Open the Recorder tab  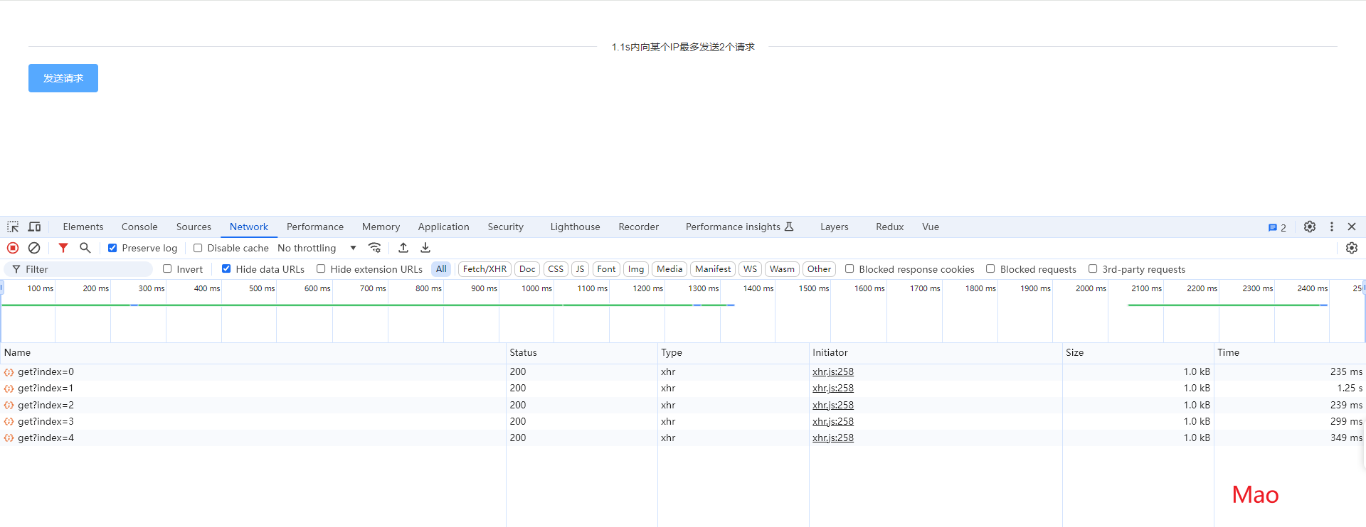click(638, 227)
